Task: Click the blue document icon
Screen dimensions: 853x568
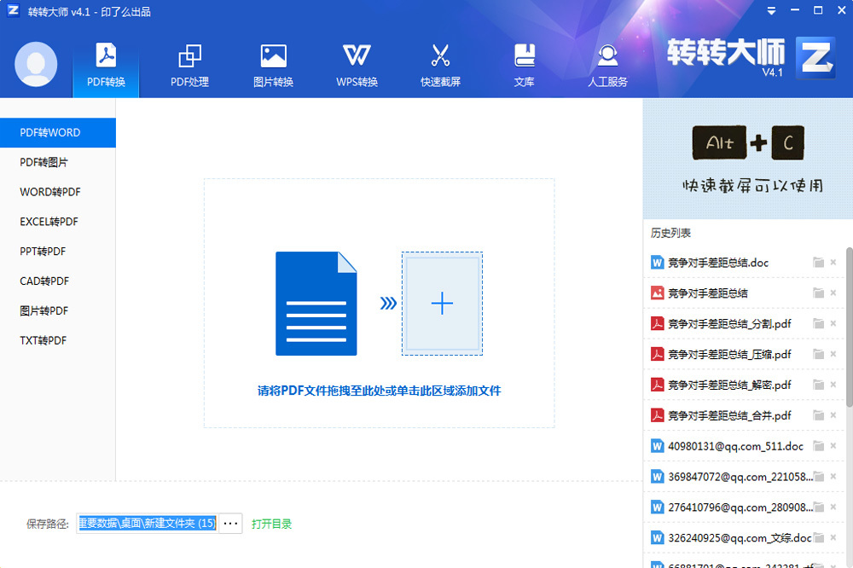Action: [x=316, y=304]
